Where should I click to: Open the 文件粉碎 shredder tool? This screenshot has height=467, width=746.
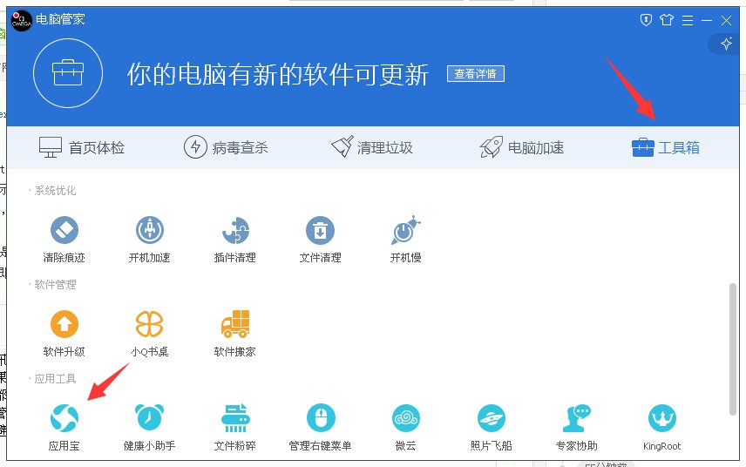(235, 428)
